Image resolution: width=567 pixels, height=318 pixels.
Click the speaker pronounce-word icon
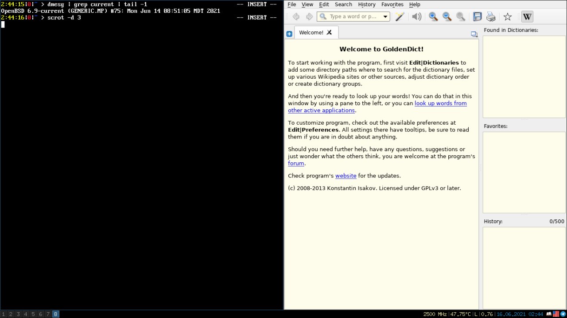tap(416, 17)
